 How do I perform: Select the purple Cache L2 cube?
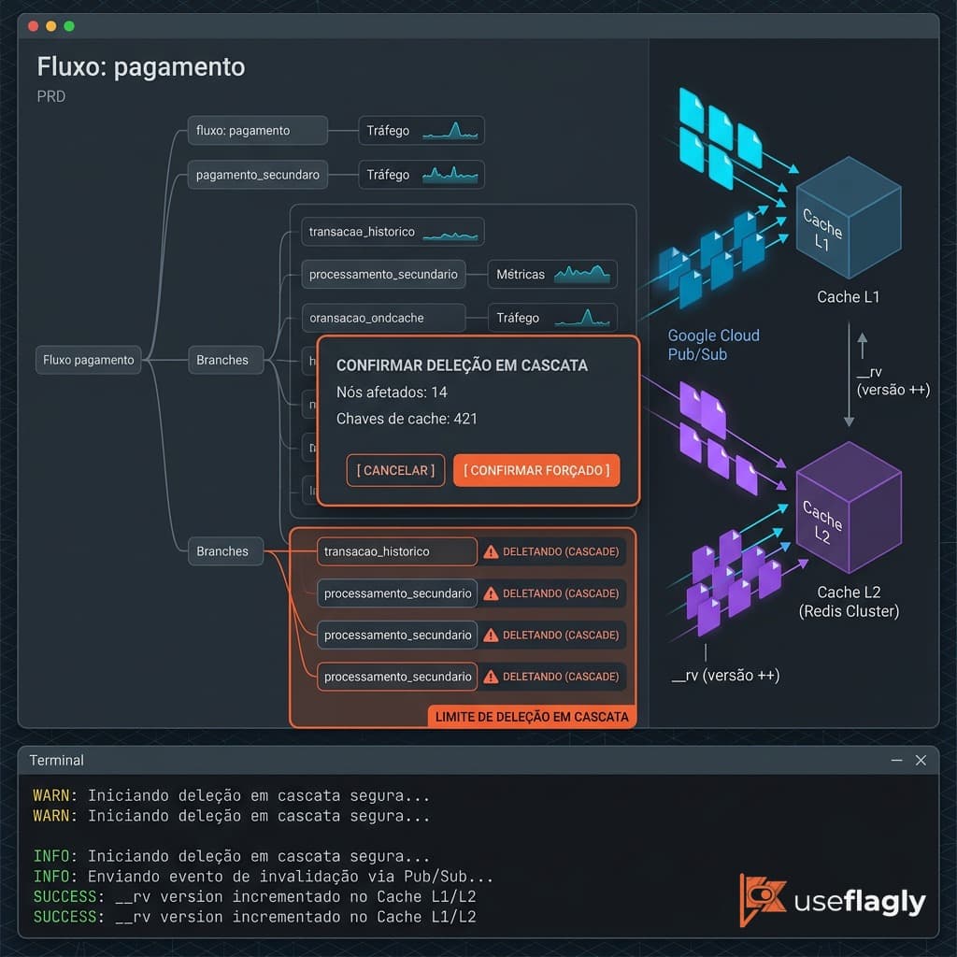849,507
